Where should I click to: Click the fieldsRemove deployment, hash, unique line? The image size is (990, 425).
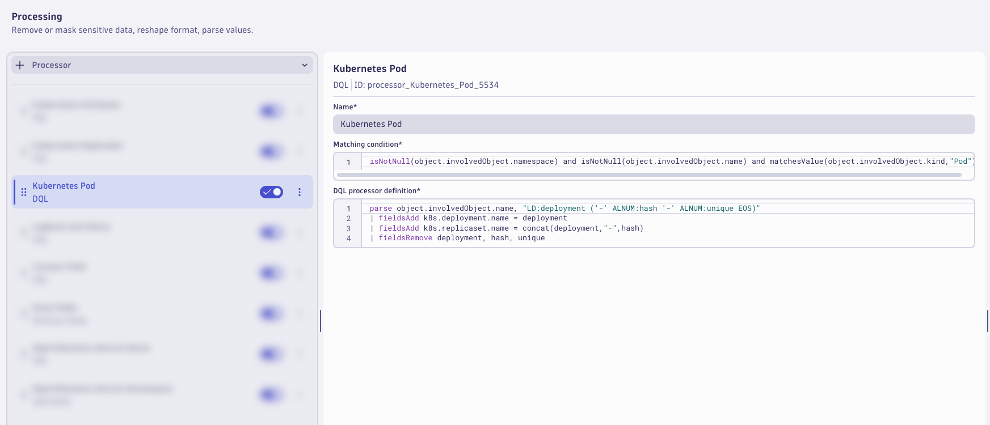[457, 238]
